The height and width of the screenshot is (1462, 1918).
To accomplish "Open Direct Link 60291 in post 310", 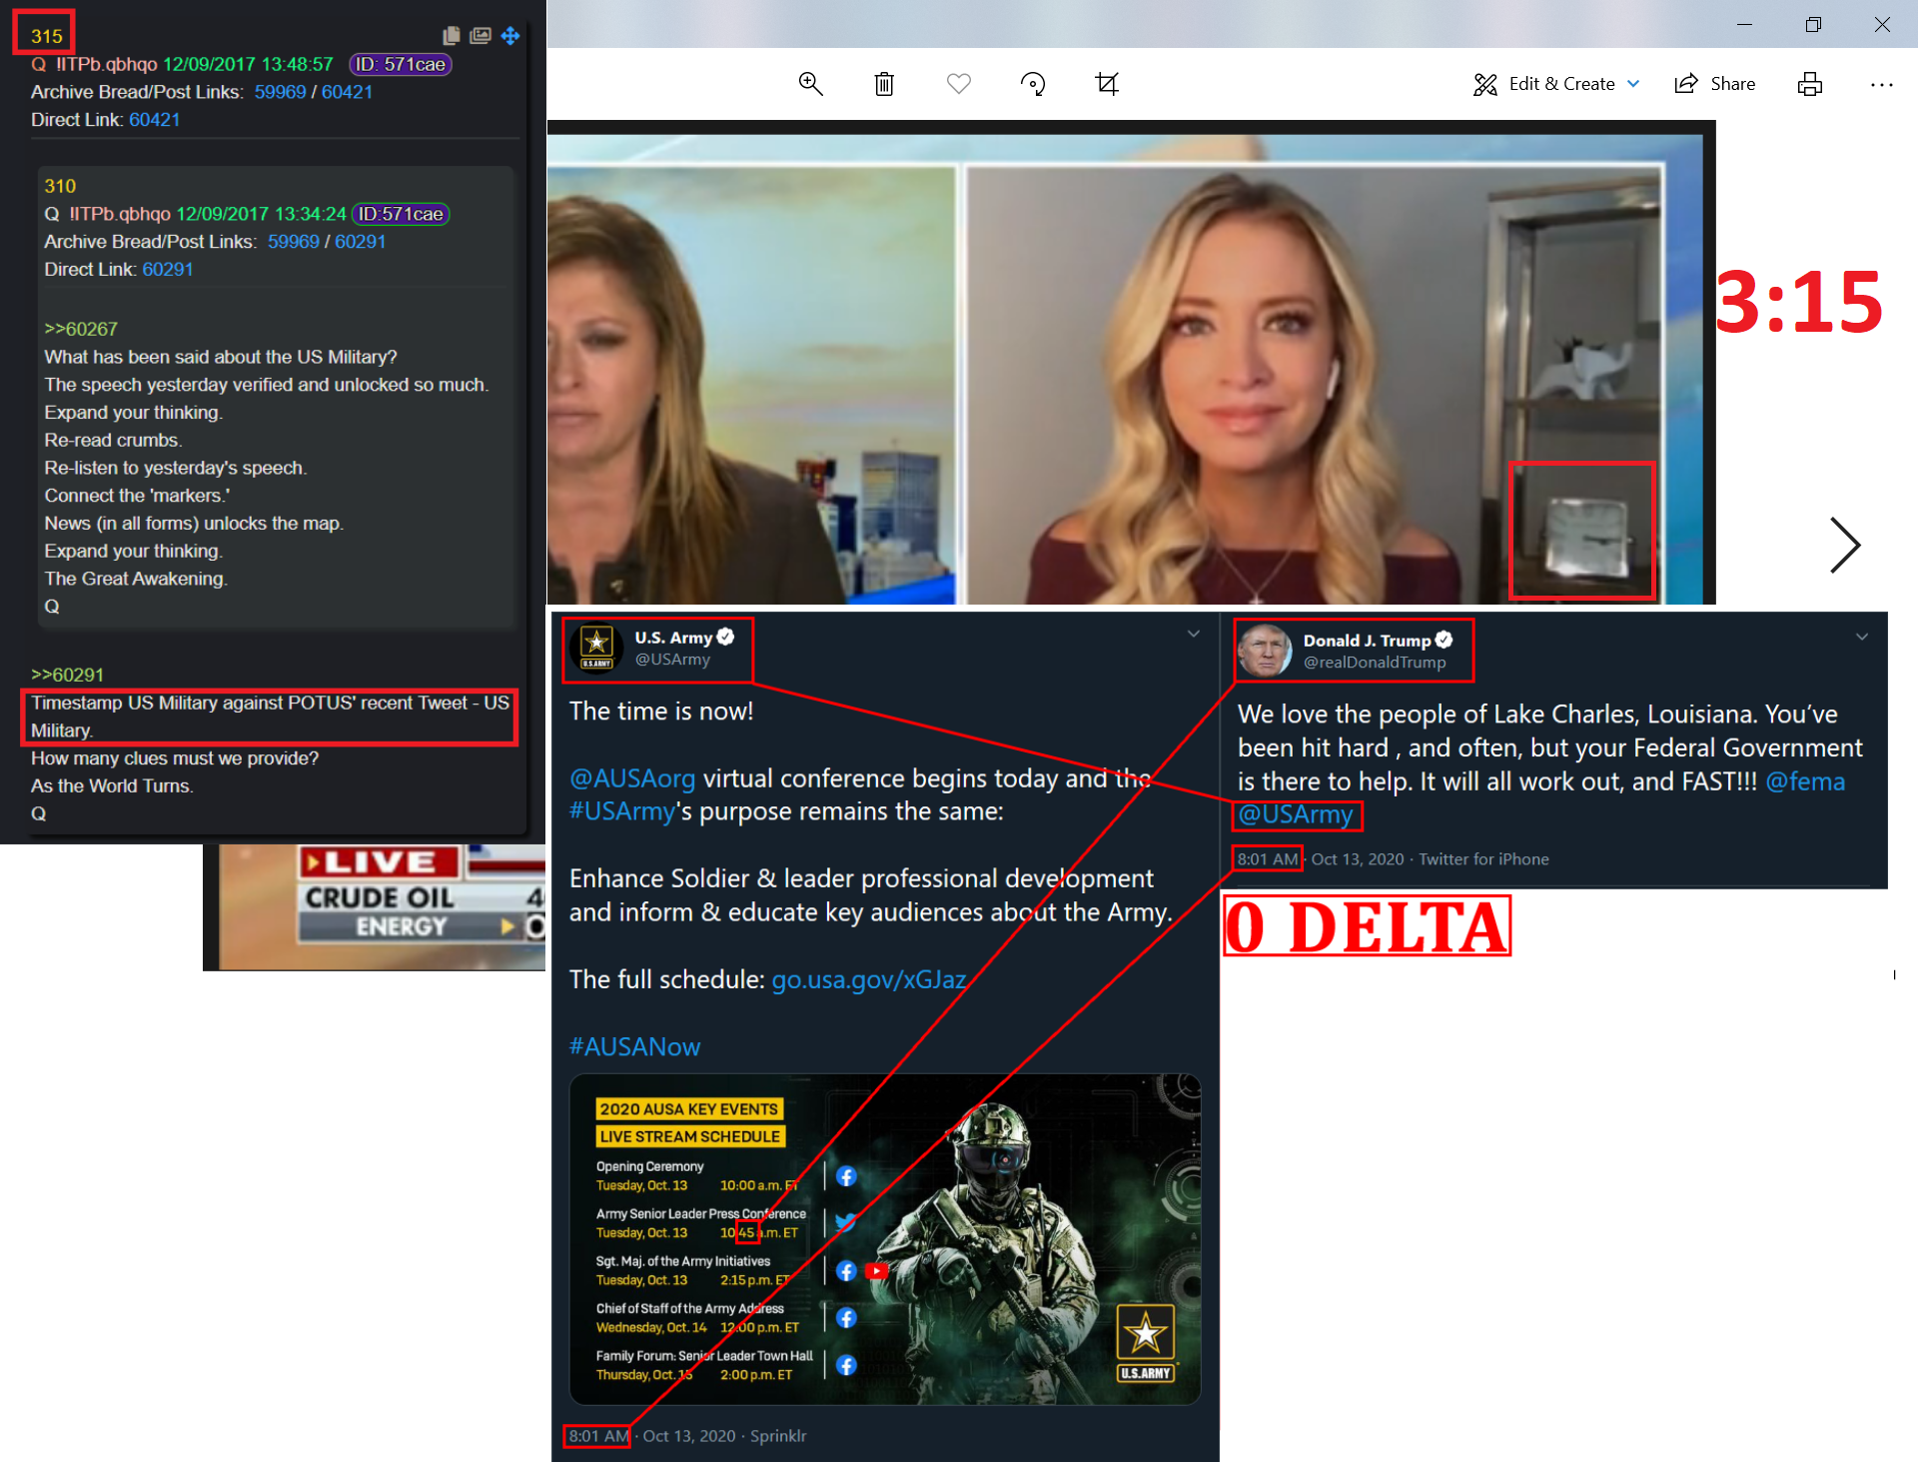I will coord(167,270).
